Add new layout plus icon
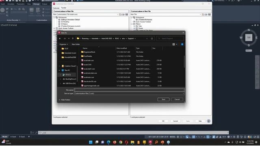Image resolution: width=260 pixels, height=146 pixels. 29,137
